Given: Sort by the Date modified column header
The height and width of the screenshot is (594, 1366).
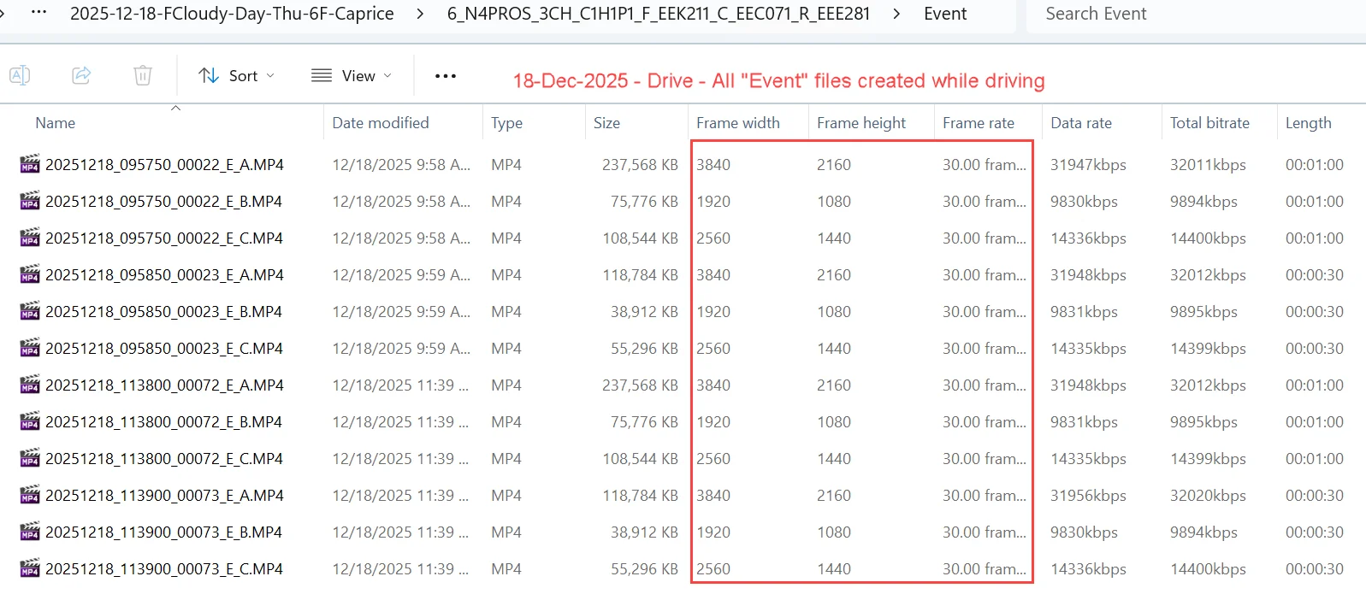Looking at the screenshot, I should pyautogui.click(x=381, y=123).
